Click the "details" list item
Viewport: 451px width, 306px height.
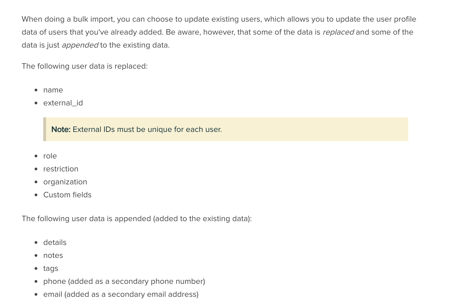tap(55, 242)
